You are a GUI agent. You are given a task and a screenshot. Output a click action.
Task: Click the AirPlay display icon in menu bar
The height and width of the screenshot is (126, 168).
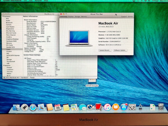(x=134, y=1)
